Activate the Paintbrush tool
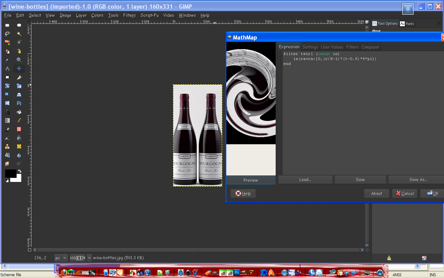Image resolution: width=444 pixels, height=278 pixels. pos(7,129)
